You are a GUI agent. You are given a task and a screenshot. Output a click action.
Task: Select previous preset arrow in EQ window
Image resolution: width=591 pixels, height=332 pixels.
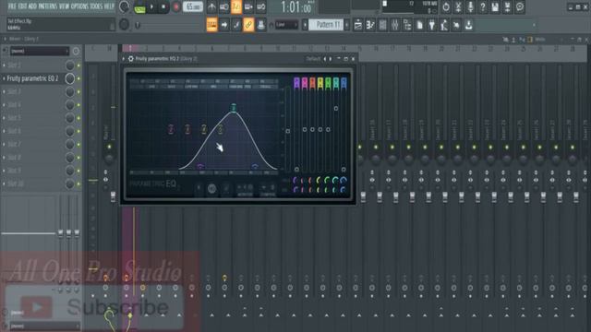(325, 59)
